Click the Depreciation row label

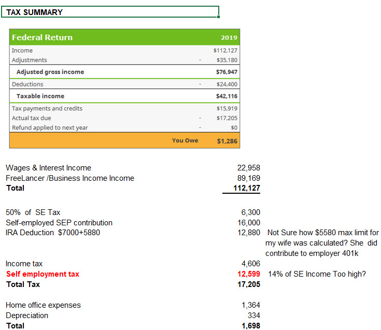tap(27, 315)
